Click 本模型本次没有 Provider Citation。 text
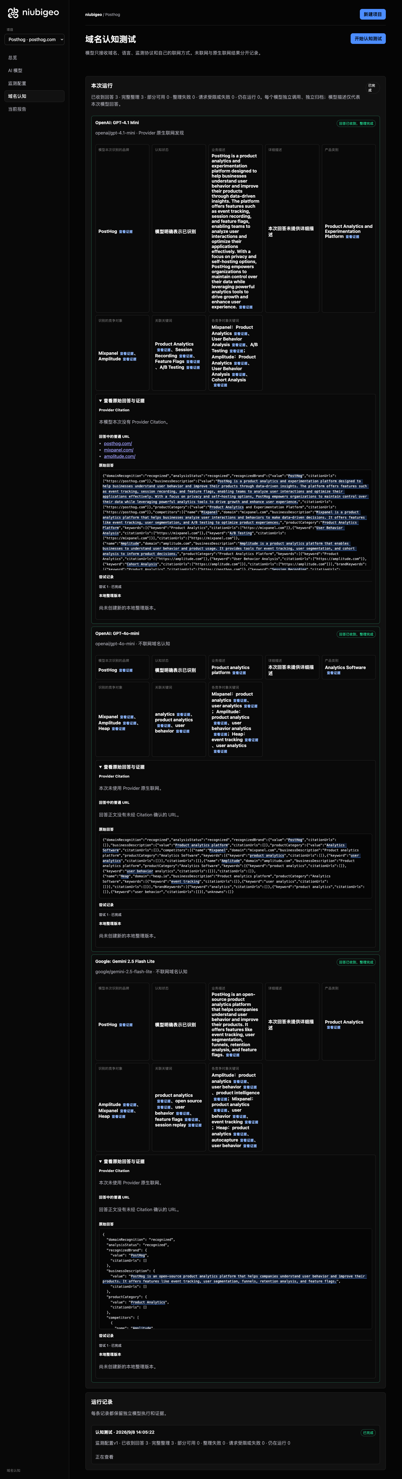This screenshot has height=1479, width=402. coord(134,422)
